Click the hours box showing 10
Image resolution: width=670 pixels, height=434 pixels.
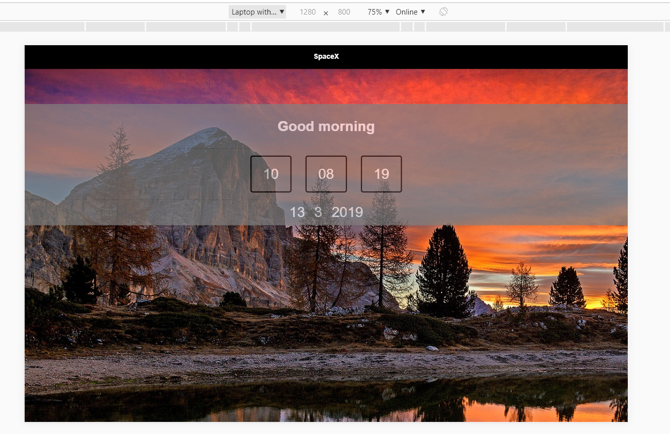tap(271, 174)
